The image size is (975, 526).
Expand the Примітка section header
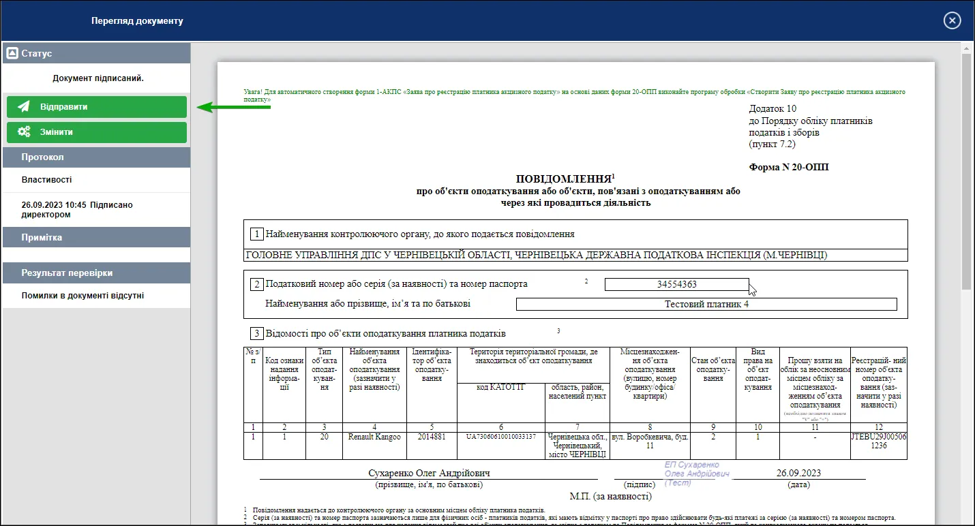point(96,237)
